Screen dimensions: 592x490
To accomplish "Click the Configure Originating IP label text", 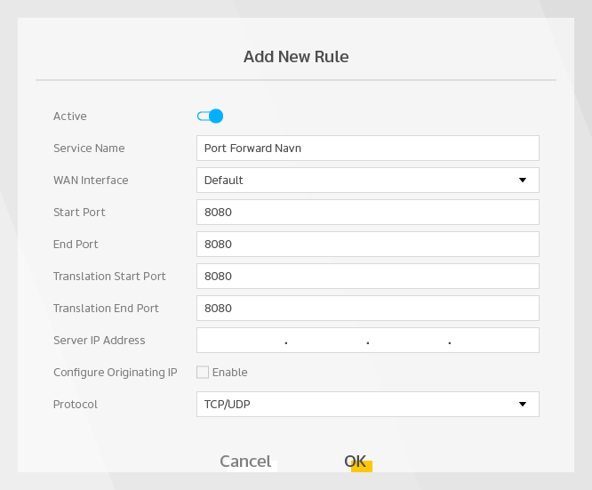I will [116, 373].
